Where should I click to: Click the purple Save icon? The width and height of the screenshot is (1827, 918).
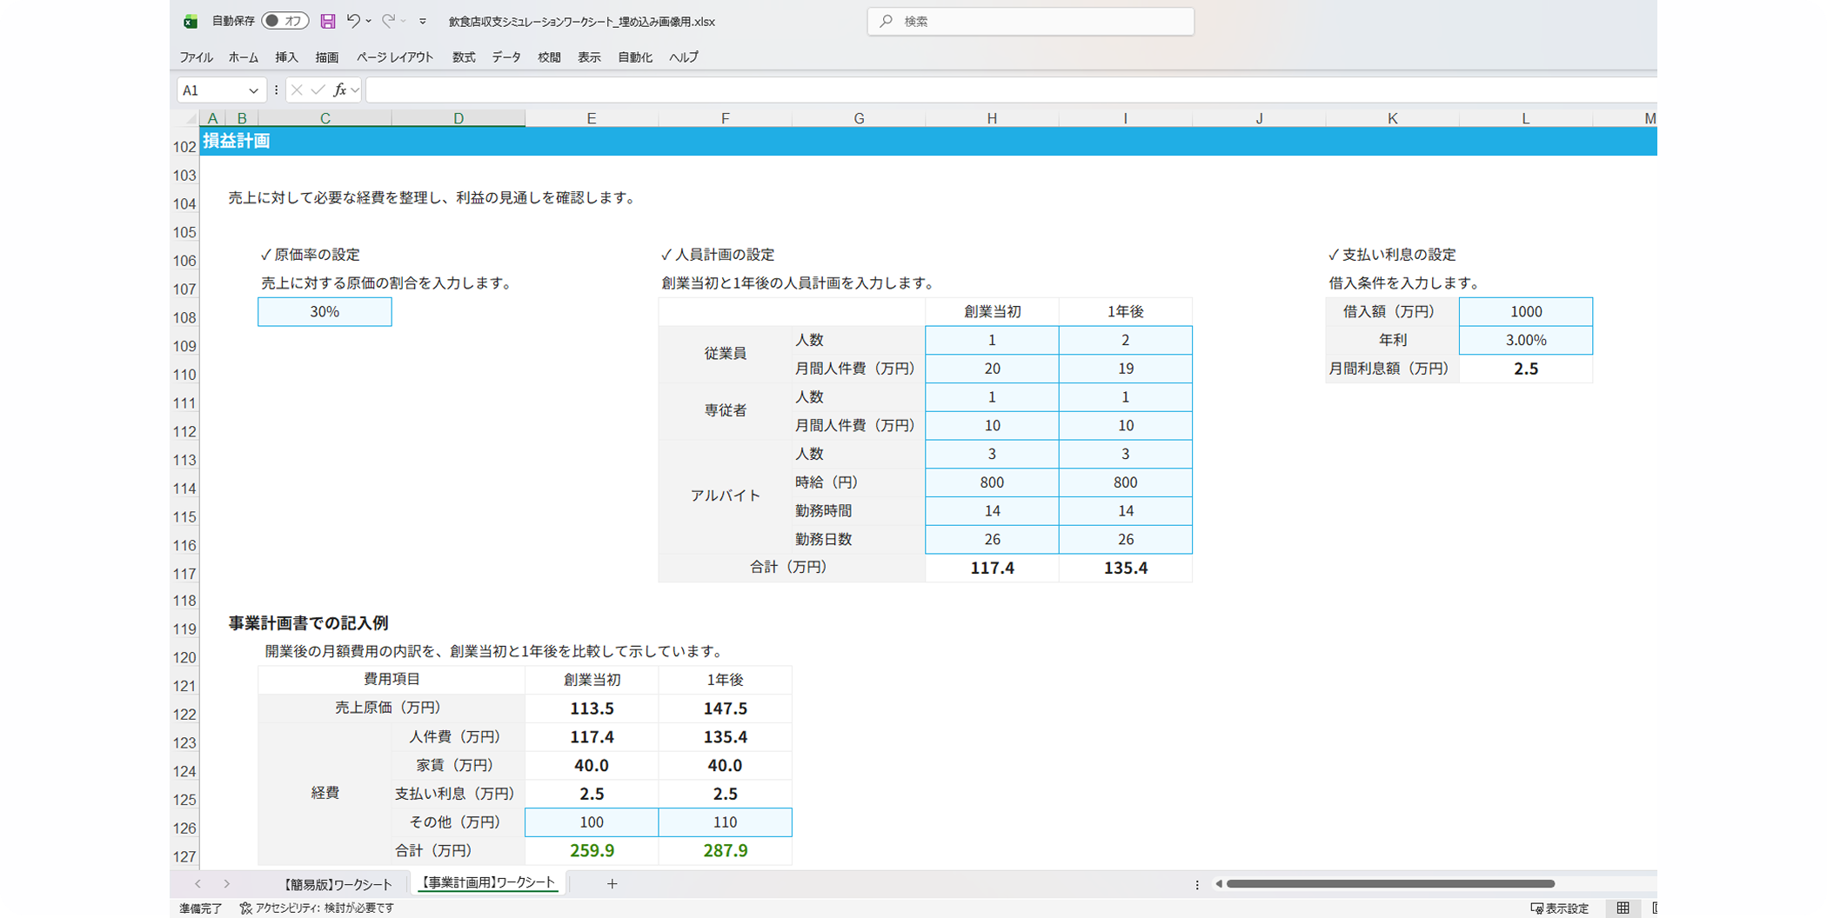click(x=328, y=21)
